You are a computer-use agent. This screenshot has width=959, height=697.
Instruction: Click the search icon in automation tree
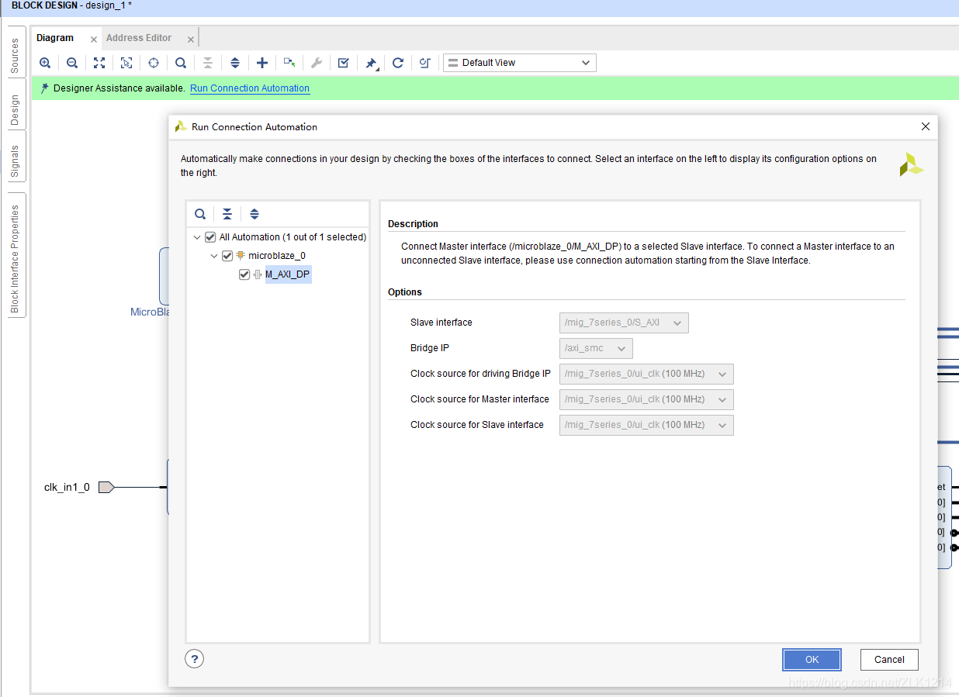pyautogui.click(x=200, y=214)
